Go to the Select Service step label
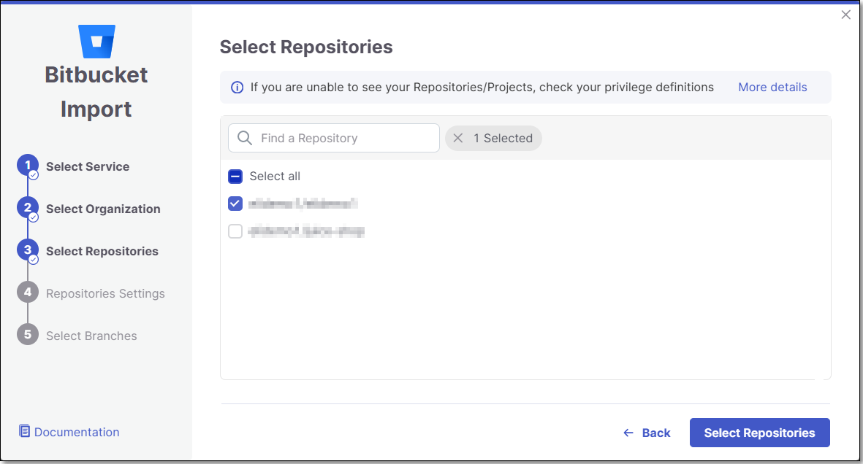Viewport: 863px width, 464px height. [x=88, y=166]
